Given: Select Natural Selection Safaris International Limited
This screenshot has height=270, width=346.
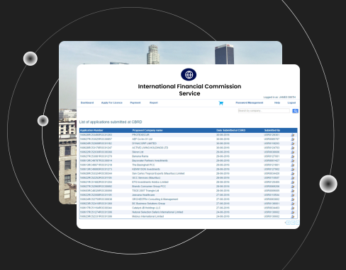Looking at the screenshot, I should (x=157, y=212).
